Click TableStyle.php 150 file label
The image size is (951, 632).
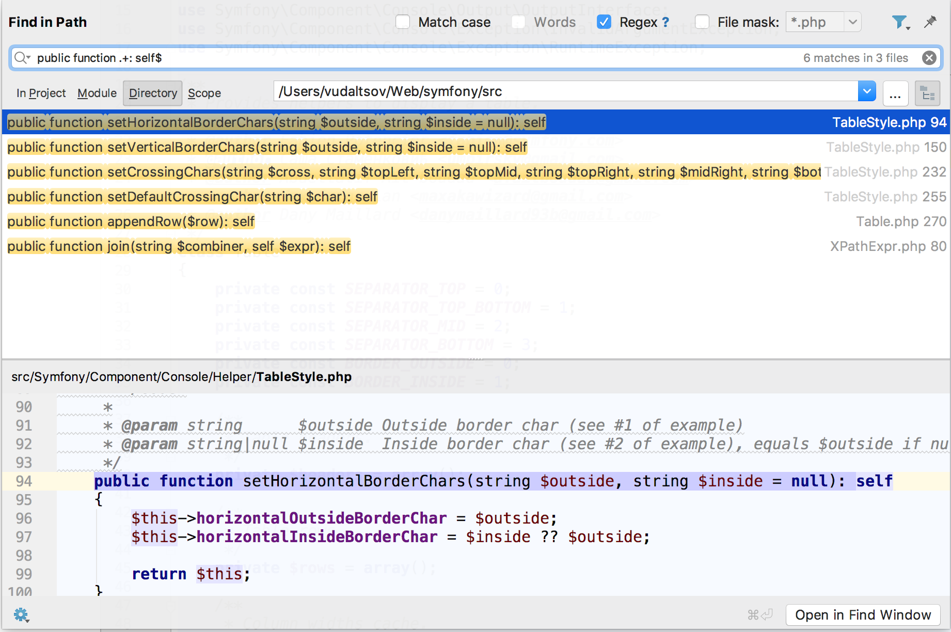click(x=886, y=147)
